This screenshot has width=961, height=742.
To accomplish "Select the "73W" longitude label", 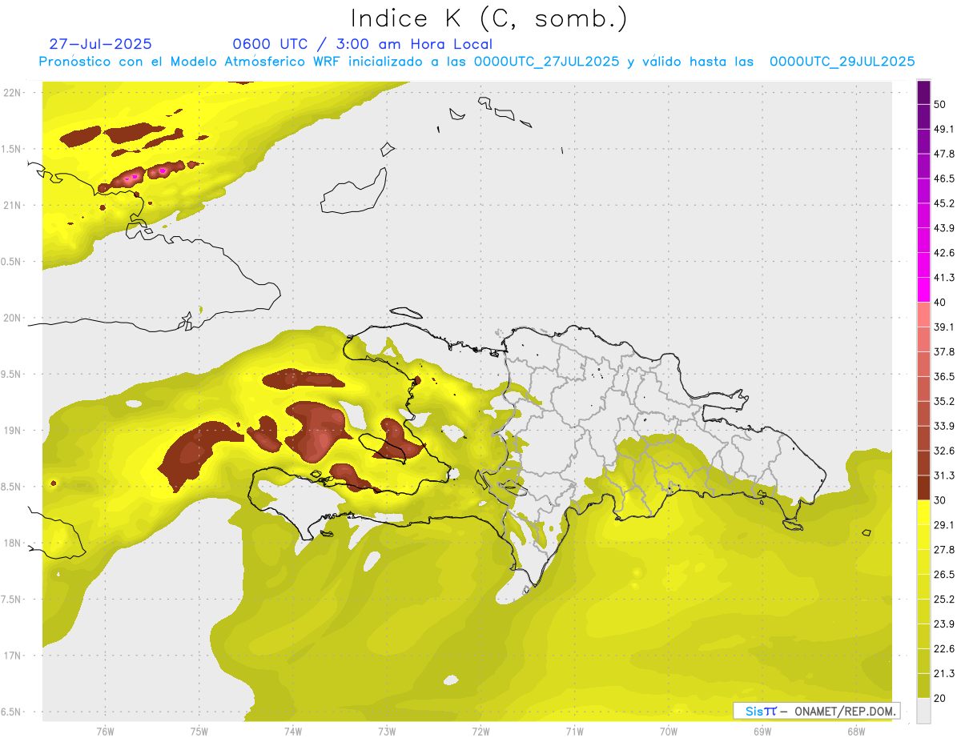I will (x=387, y=732).
